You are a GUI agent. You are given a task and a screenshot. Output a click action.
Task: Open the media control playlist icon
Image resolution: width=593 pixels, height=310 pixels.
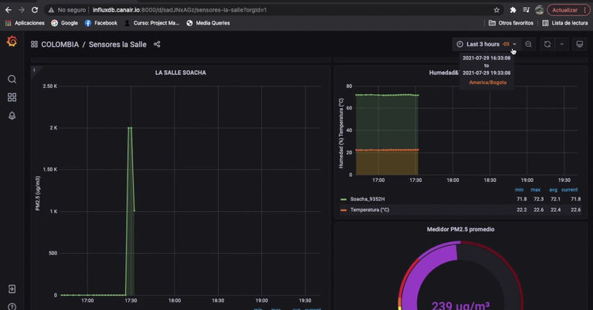coord(526,10)
